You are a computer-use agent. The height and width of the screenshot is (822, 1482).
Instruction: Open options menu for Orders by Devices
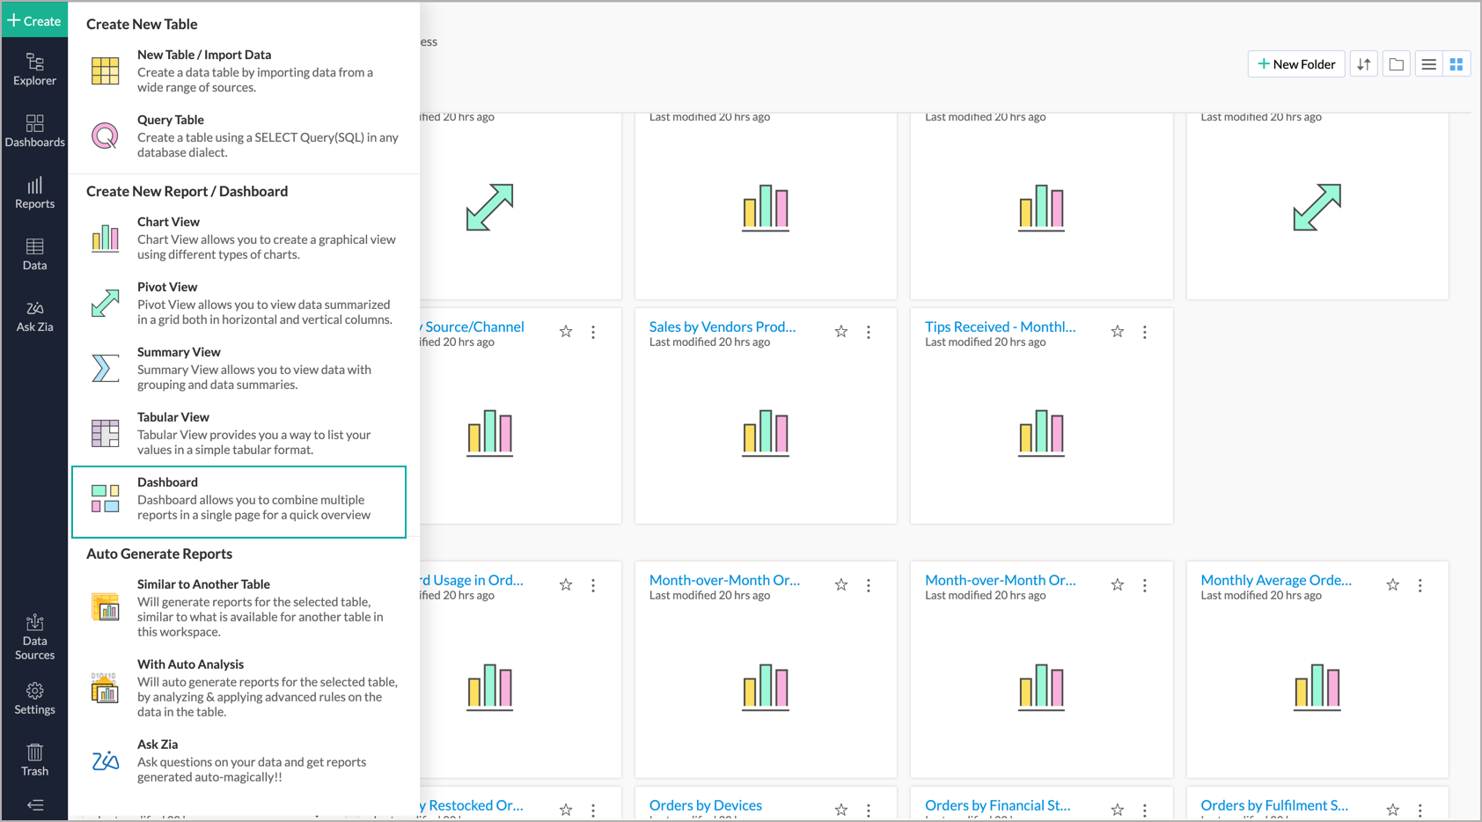tap(868, 809)
